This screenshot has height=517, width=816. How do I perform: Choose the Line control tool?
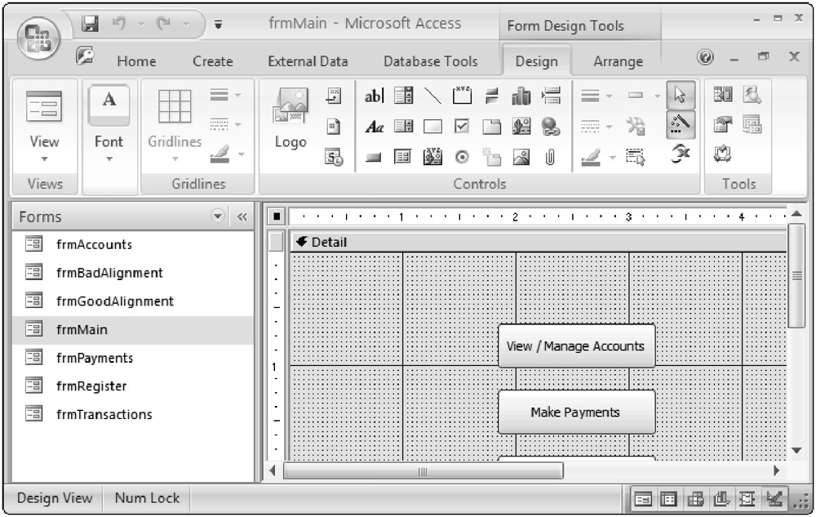(433, 97)
